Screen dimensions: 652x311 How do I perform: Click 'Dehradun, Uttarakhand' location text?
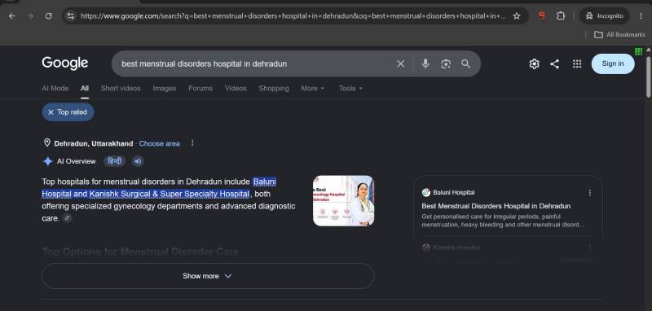[94, 143]
